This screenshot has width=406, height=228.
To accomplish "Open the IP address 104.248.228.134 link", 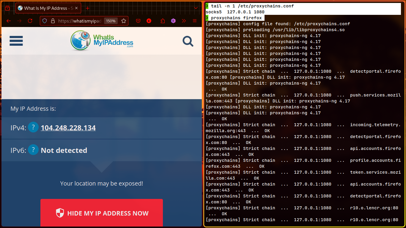I will (68, 128).
